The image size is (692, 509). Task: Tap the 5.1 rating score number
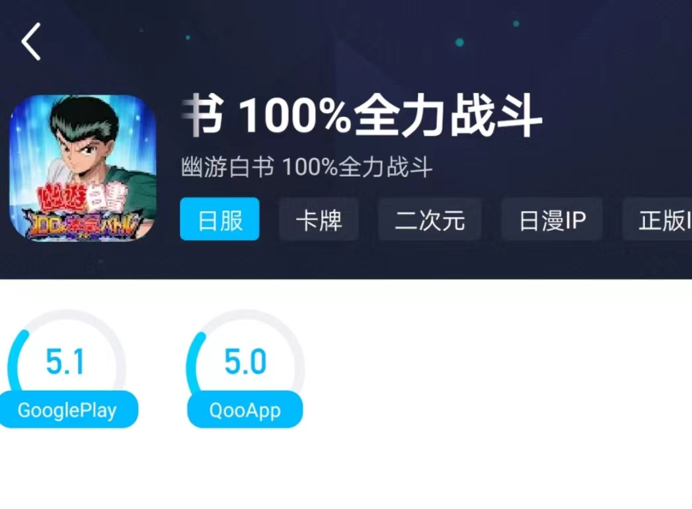(65, 362)
